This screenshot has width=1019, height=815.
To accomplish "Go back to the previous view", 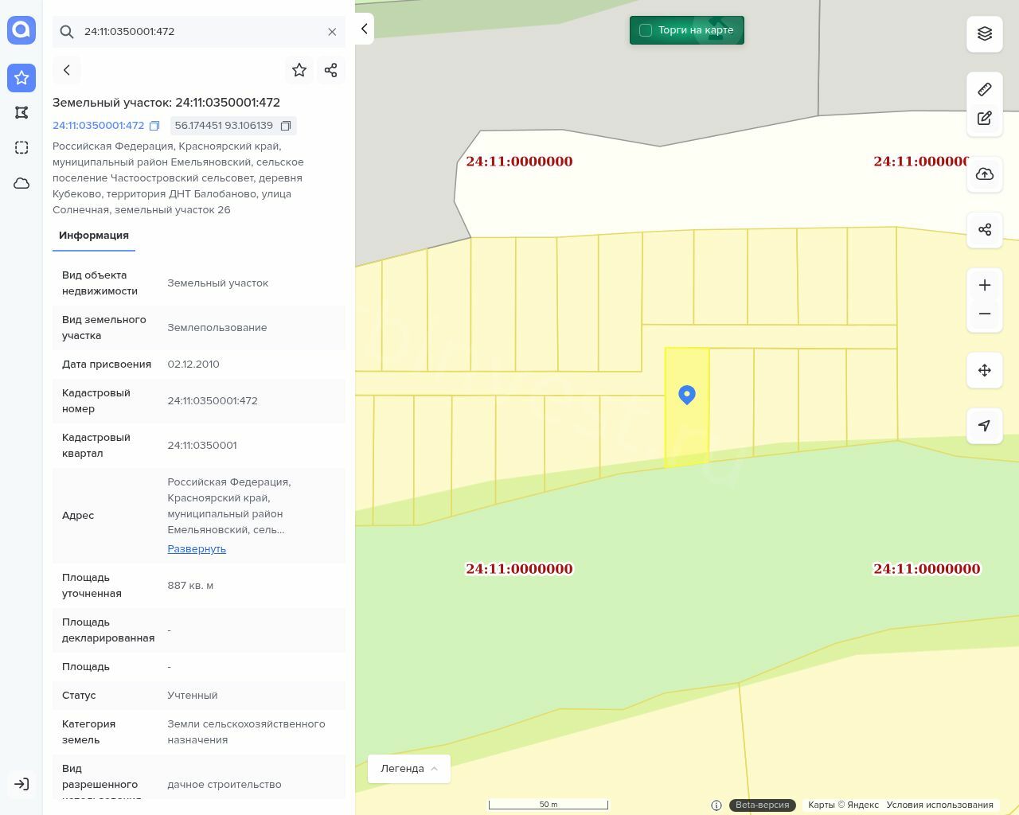I will 67,70.
